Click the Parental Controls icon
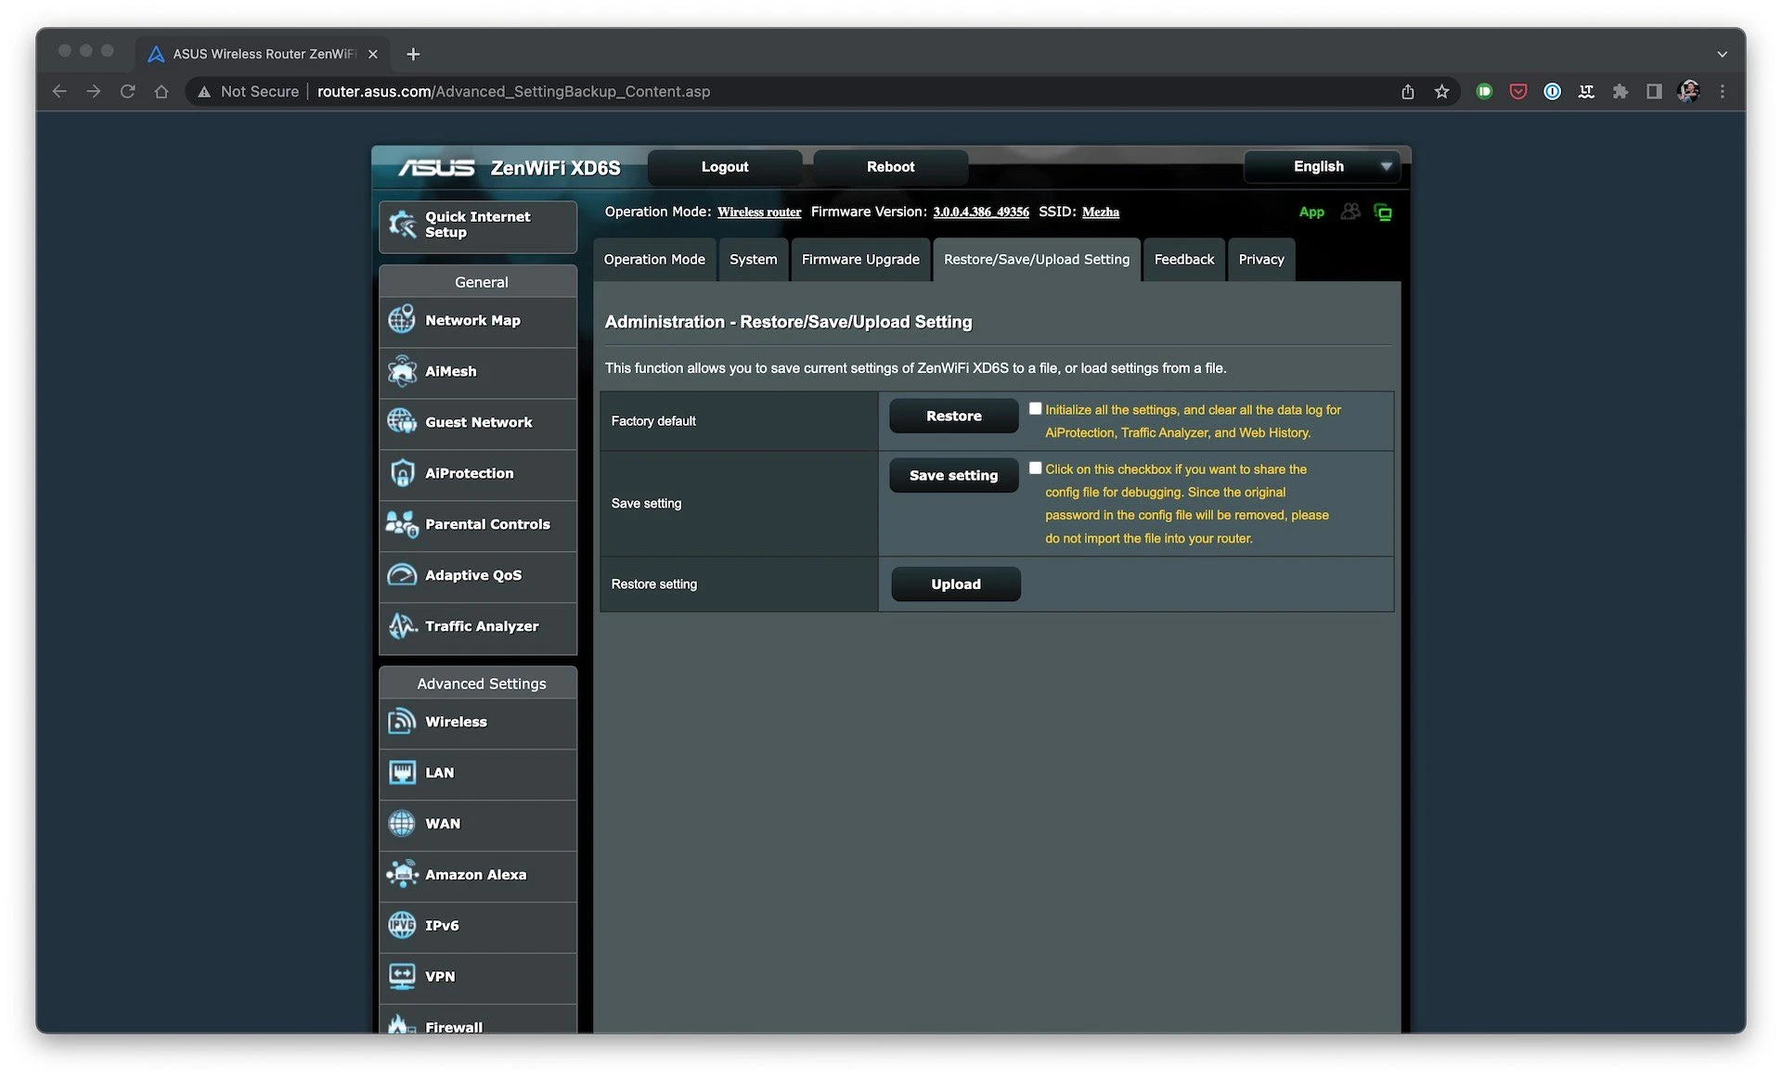Screen dimensions: 1782x1078 [x=402, y=524]
